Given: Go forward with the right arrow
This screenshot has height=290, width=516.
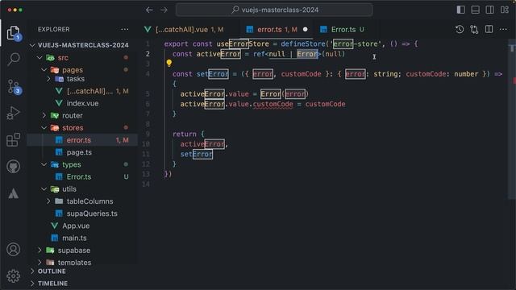Looking at the screenshot, I should tap(164, 10).
